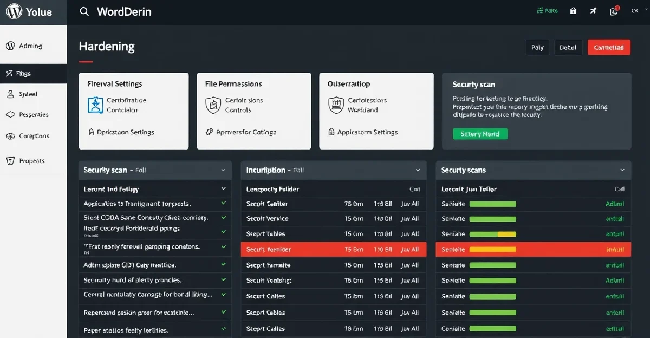Click the WordPress icon next to Adming
650x338 pixels.
pos(10,46)
